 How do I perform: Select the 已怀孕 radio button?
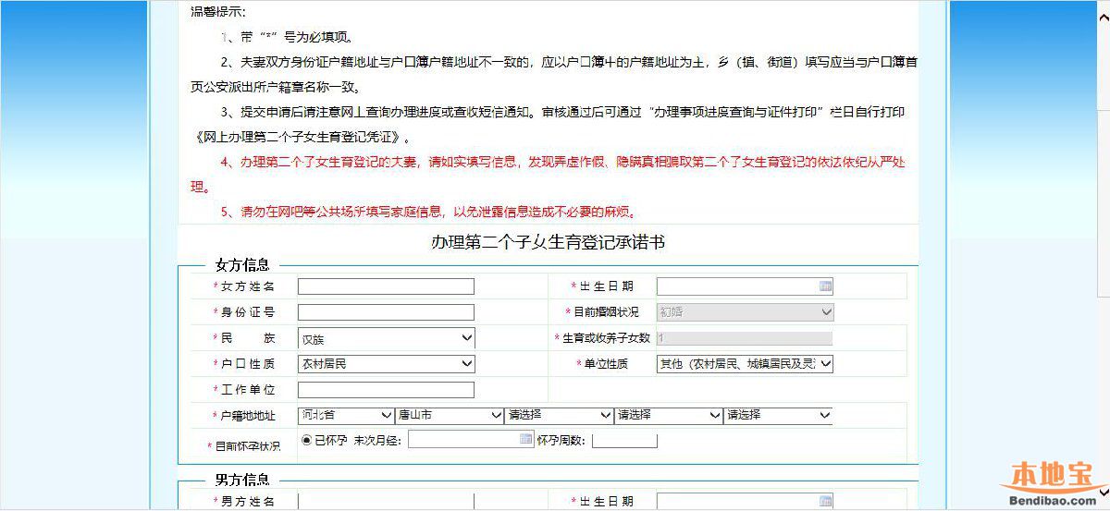[307, 440]
